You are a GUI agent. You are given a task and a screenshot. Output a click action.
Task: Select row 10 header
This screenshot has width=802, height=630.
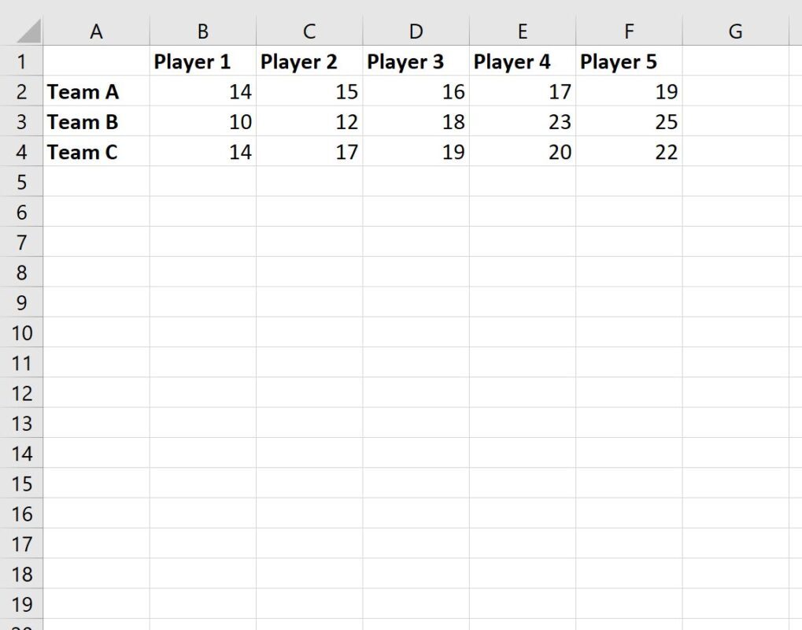21,332
